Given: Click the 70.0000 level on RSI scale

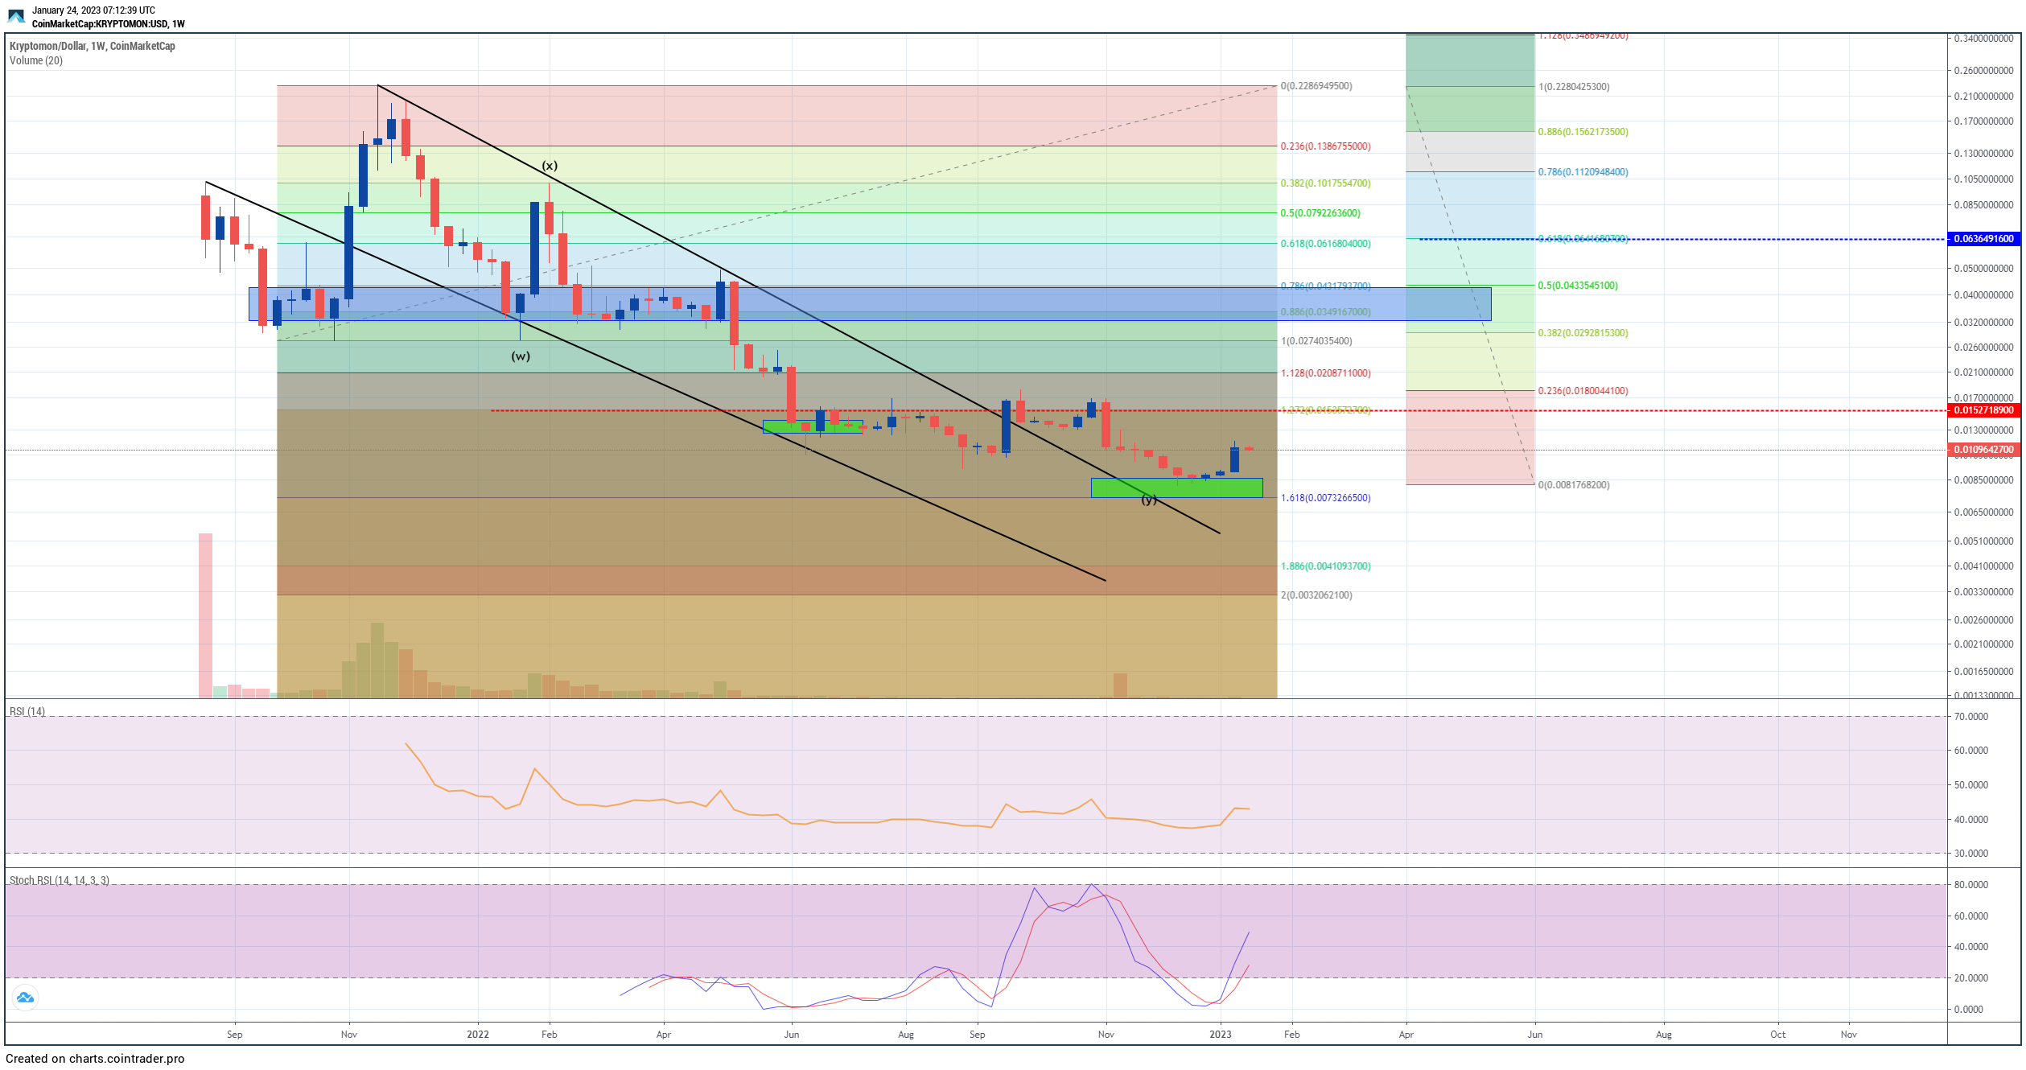Looking at the screenshot, I should tap(1970, 716).
